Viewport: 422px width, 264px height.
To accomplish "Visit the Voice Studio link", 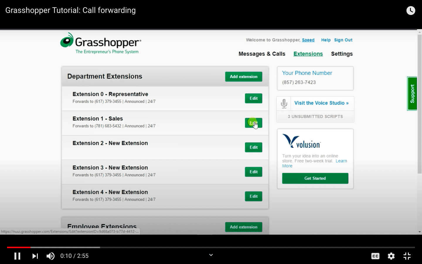I will (321, 103).
